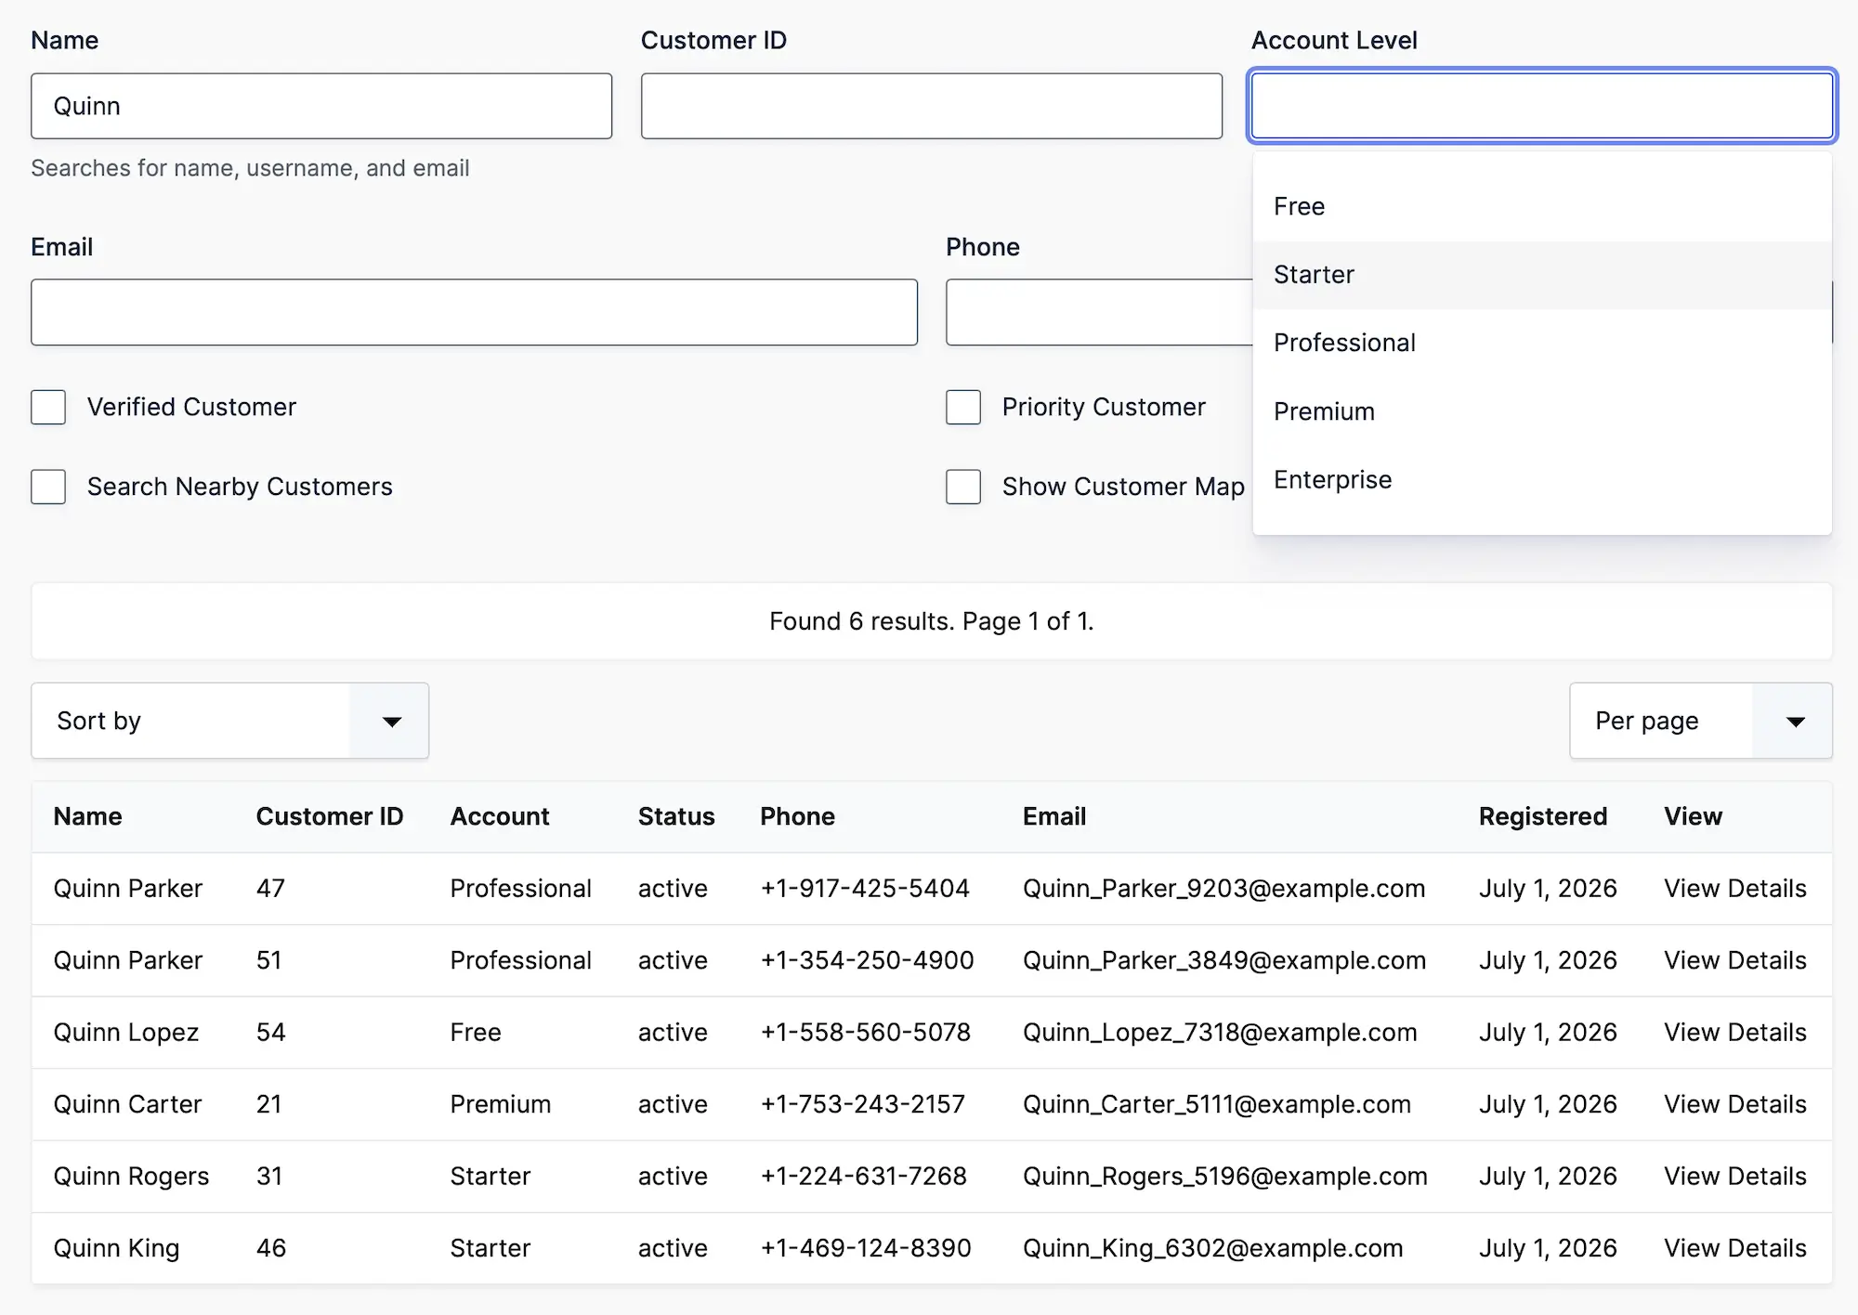Choose Enterprise from the account level list
Image resolution: width=1858 pixels, height=1315 pixels.
pyautogui.click(x=1542, y=480)
